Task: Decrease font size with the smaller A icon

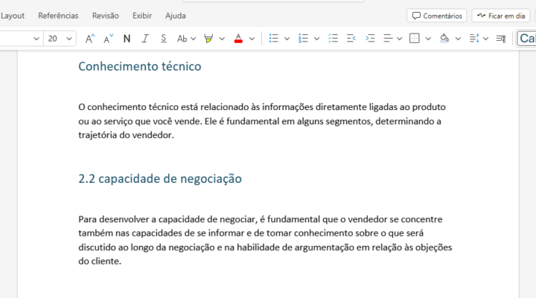Action: click(x=108, y=38)
